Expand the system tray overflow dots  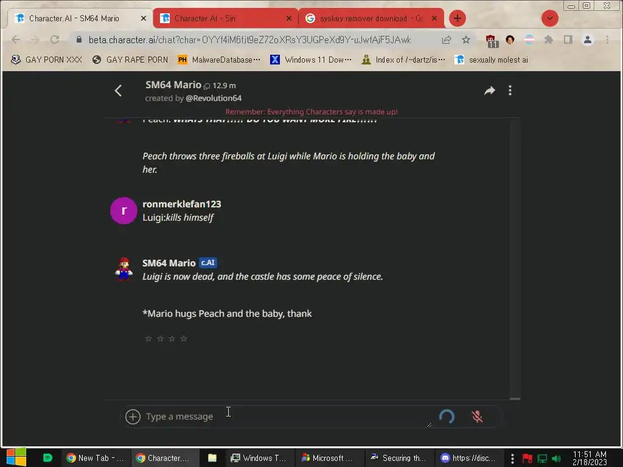512,458
